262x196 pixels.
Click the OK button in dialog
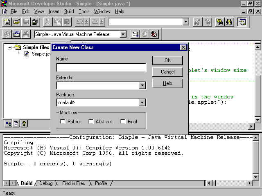coord(167,60)
